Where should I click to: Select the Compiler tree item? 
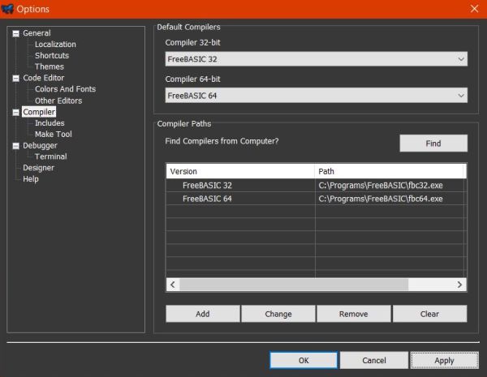coord(39,112)
